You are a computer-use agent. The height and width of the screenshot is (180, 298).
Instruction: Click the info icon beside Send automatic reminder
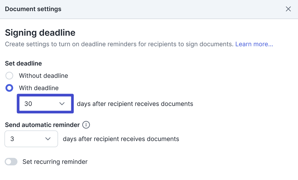point(86,125)
